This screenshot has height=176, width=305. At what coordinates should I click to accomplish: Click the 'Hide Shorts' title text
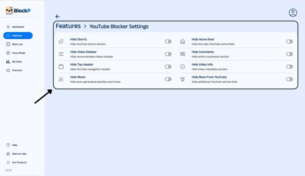point(79,39)
